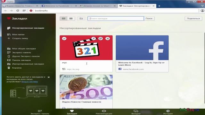
Task: Open История in bottom bar
Action: click(168, 112)
